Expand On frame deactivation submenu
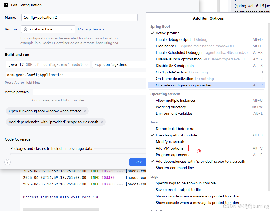Image resolution: width=270 pixels, height=211 pixels. [x=206, y=79]
